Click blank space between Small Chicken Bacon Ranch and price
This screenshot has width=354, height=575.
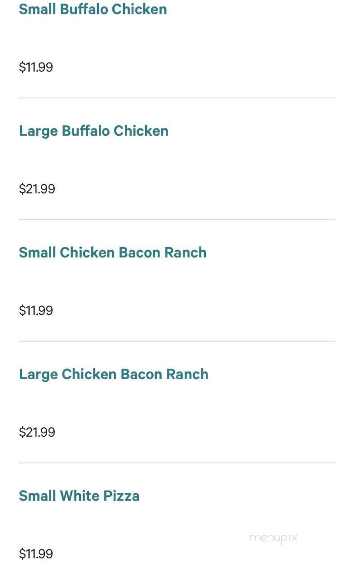tap(177, 282)
